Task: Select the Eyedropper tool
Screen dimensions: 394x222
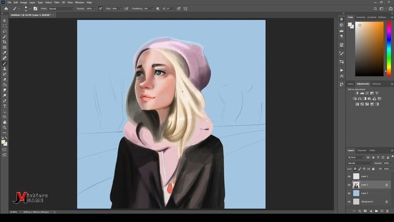Action: (x=4, y=52)
